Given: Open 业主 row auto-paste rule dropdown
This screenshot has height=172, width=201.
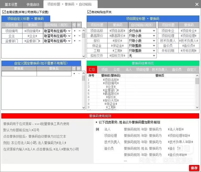Looking at the screenshot, I should [x=57, y=36].
